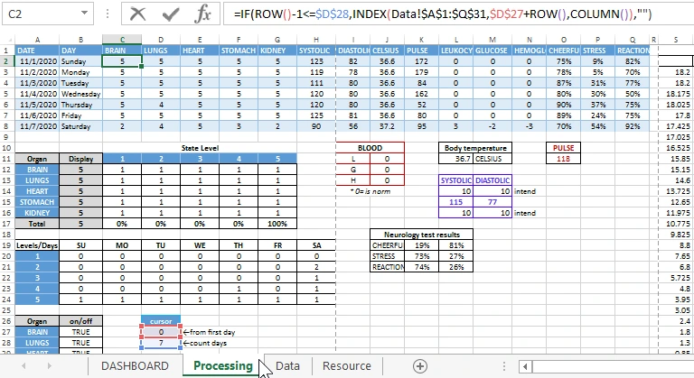Select the Display header cell
This screenshot has width=694, height=378.
click(80, 159)
